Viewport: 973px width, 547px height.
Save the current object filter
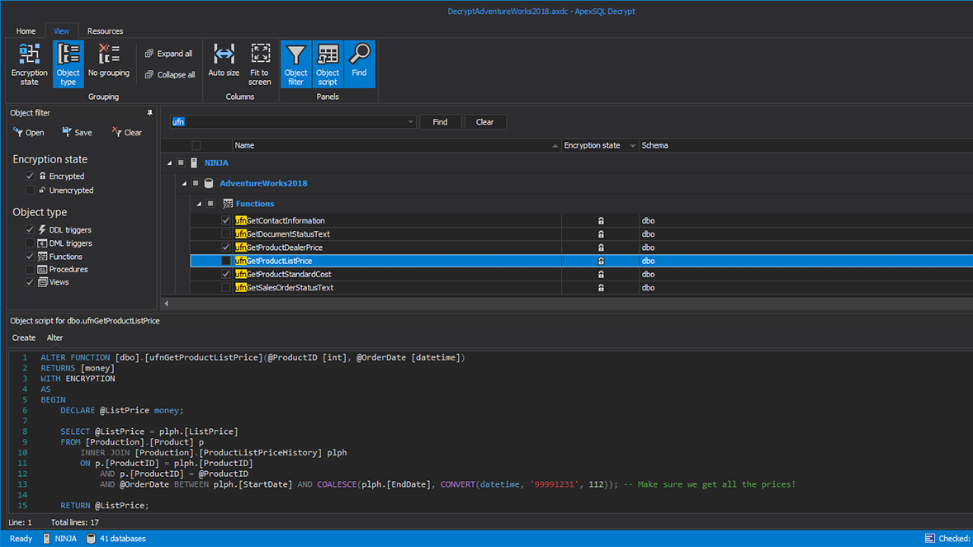pyautogui.click(x=77, y=132)
